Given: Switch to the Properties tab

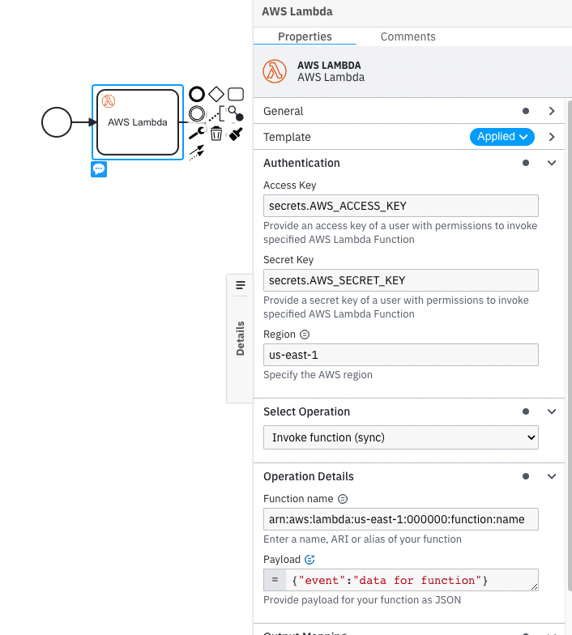Looking at the screenshot, I should (x=305, y=36).
